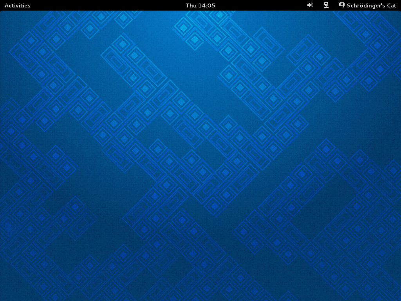
Task: Open the Activities overview
Action: (x=17, y=5)
